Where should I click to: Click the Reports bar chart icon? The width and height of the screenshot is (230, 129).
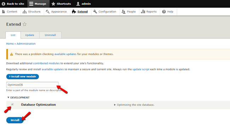(143, 12)
